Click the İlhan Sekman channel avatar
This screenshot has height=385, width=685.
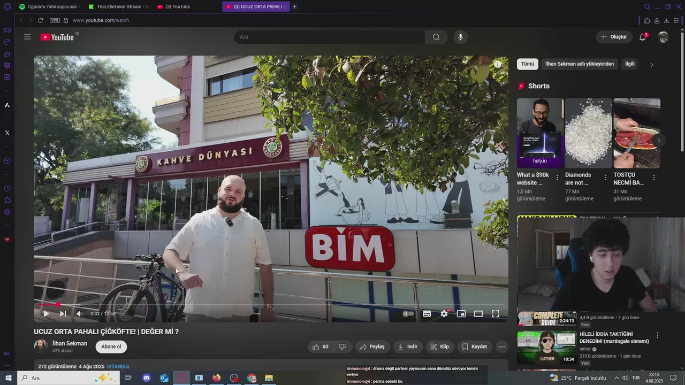[x=41, y=346]
